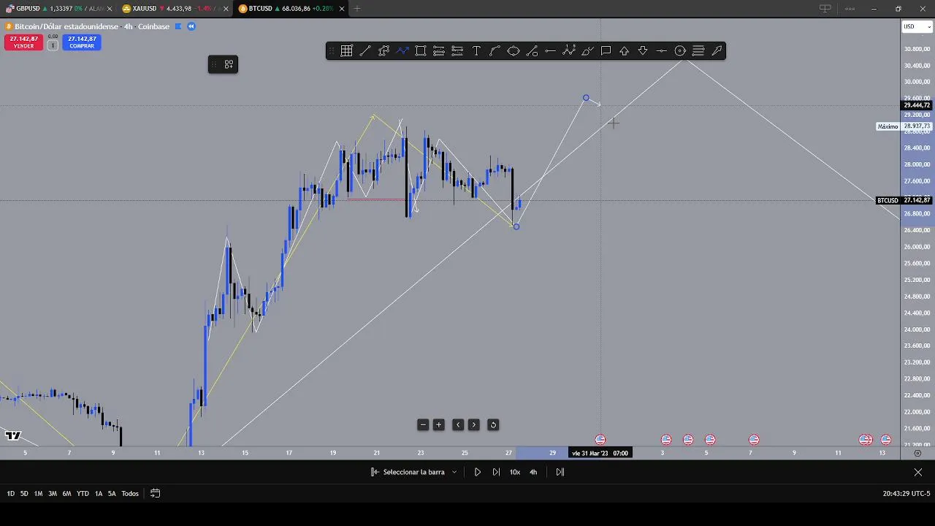Select the text T tool
935x526 pixels.
tap(476, 50)
